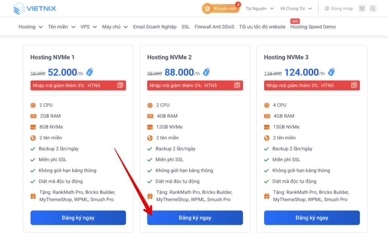
Task: Click the Đăng nhập login link
Action: tap(339, 8)
